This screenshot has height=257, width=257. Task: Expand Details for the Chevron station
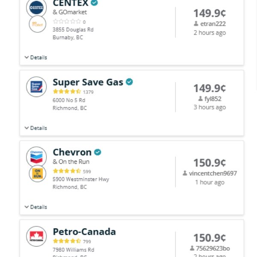[36, 207]
